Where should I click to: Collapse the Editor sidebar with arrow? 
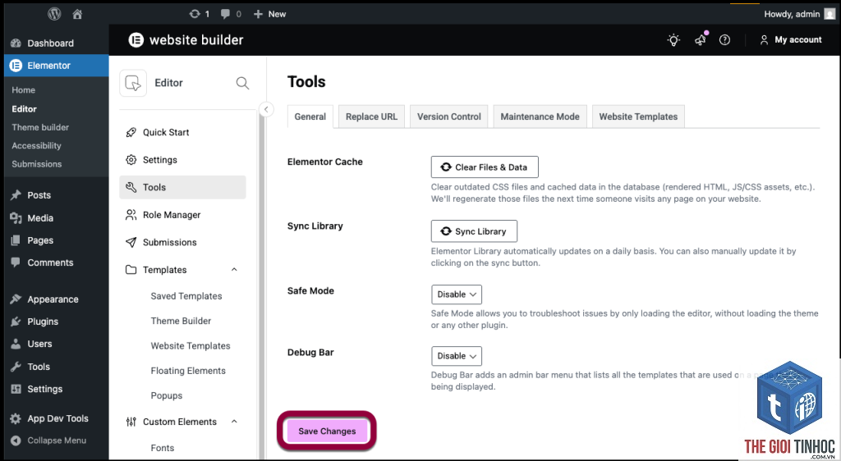pos(266,109)
